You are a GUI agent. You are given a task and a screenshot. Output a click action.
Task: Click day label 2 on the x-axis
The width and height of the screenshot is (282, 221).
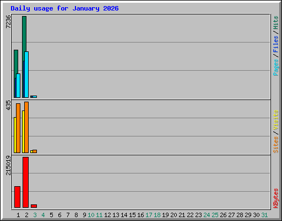pyautogui.click(x=26, y=215)
